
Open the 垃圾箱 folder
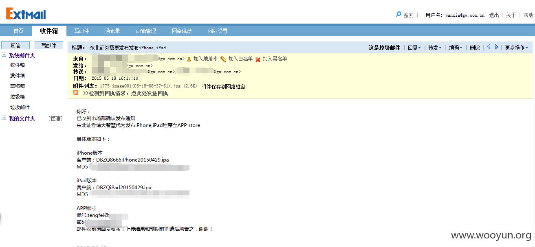[18, 96]
